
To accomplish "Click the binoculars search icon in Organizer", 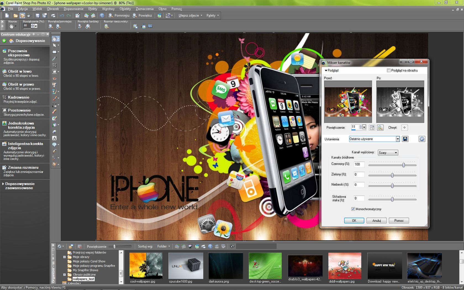I will (x=232, y=246).
